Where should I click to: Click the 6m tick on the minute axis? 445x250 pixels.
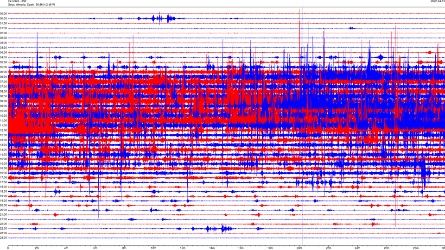coord(95,248)
